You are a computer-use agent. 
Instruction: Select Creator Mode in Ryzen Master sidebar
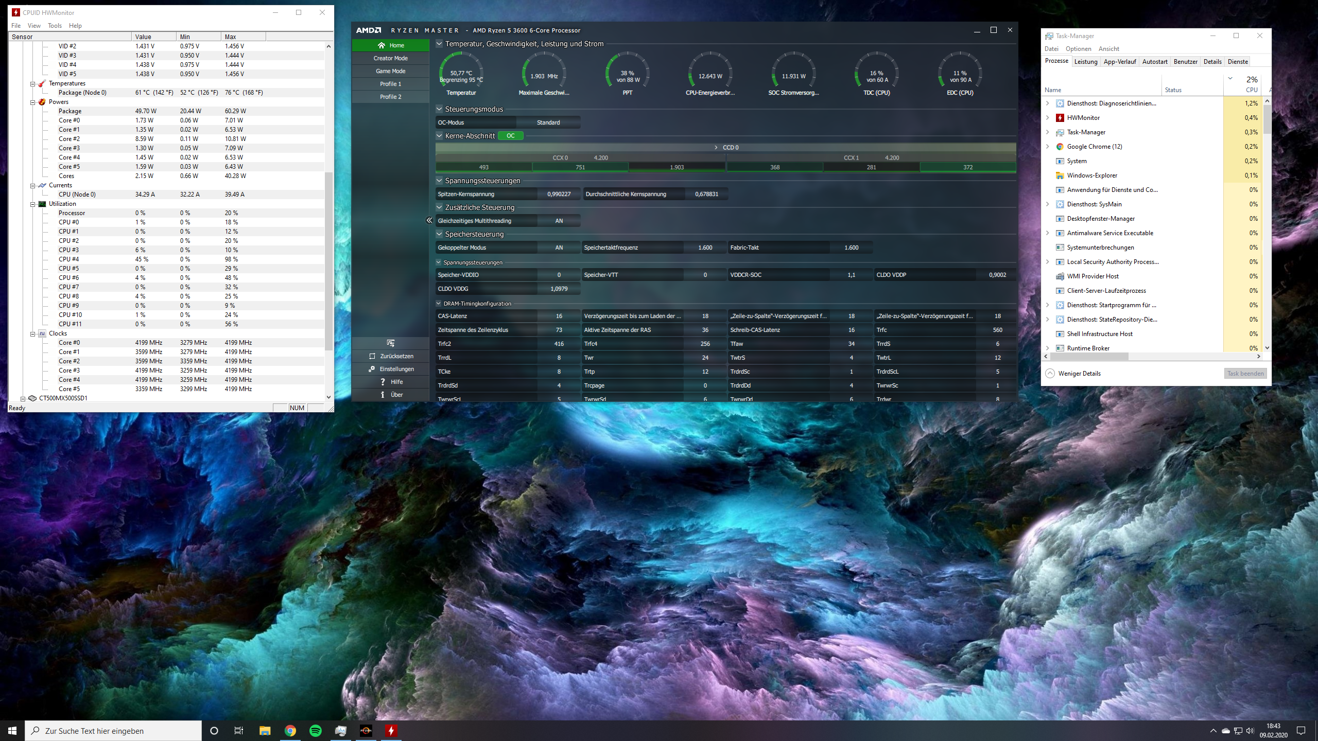coord(390,58)
